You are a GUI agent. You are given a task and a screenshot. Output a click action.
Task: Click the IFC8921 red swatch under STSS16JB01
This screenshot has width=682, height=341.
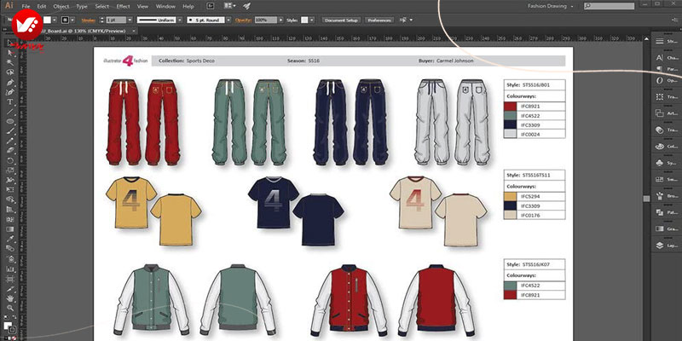[x=510, y=106]
